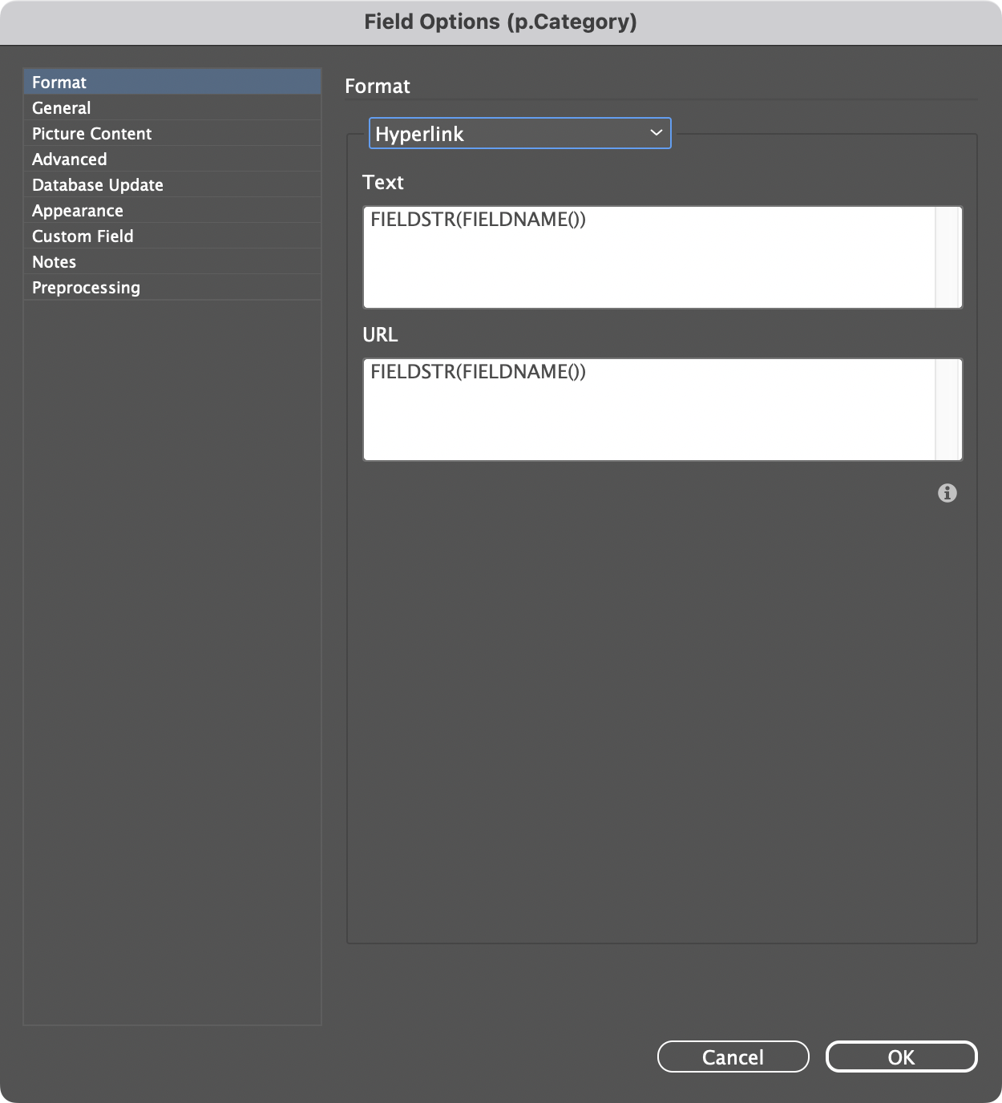Click the URL label above second box

click(x=380, y=335)
